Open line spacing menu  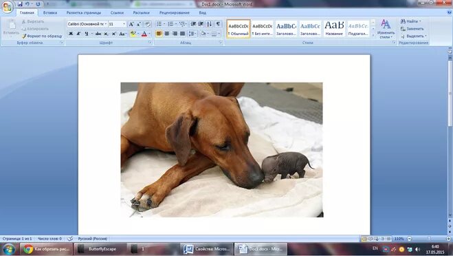coord(192,34)
